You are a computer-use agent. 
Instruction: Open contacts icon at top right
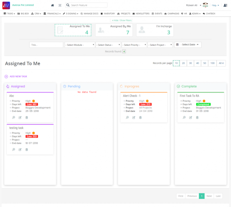point(225,5)
